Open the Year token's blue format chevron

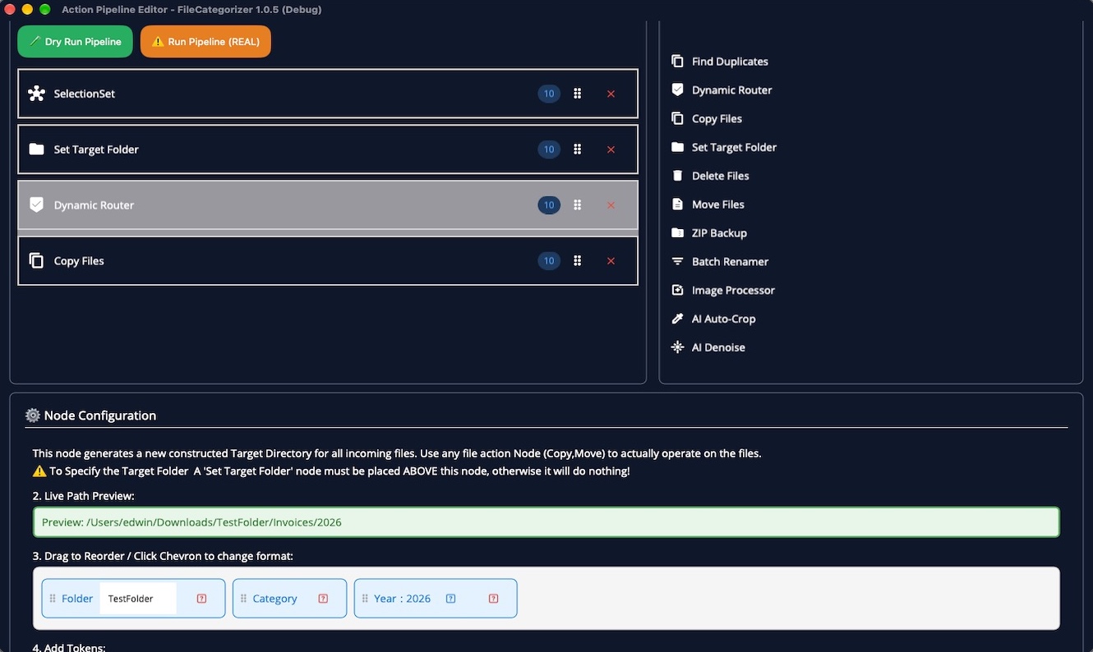pyautogui.click(x=451, y=599)
